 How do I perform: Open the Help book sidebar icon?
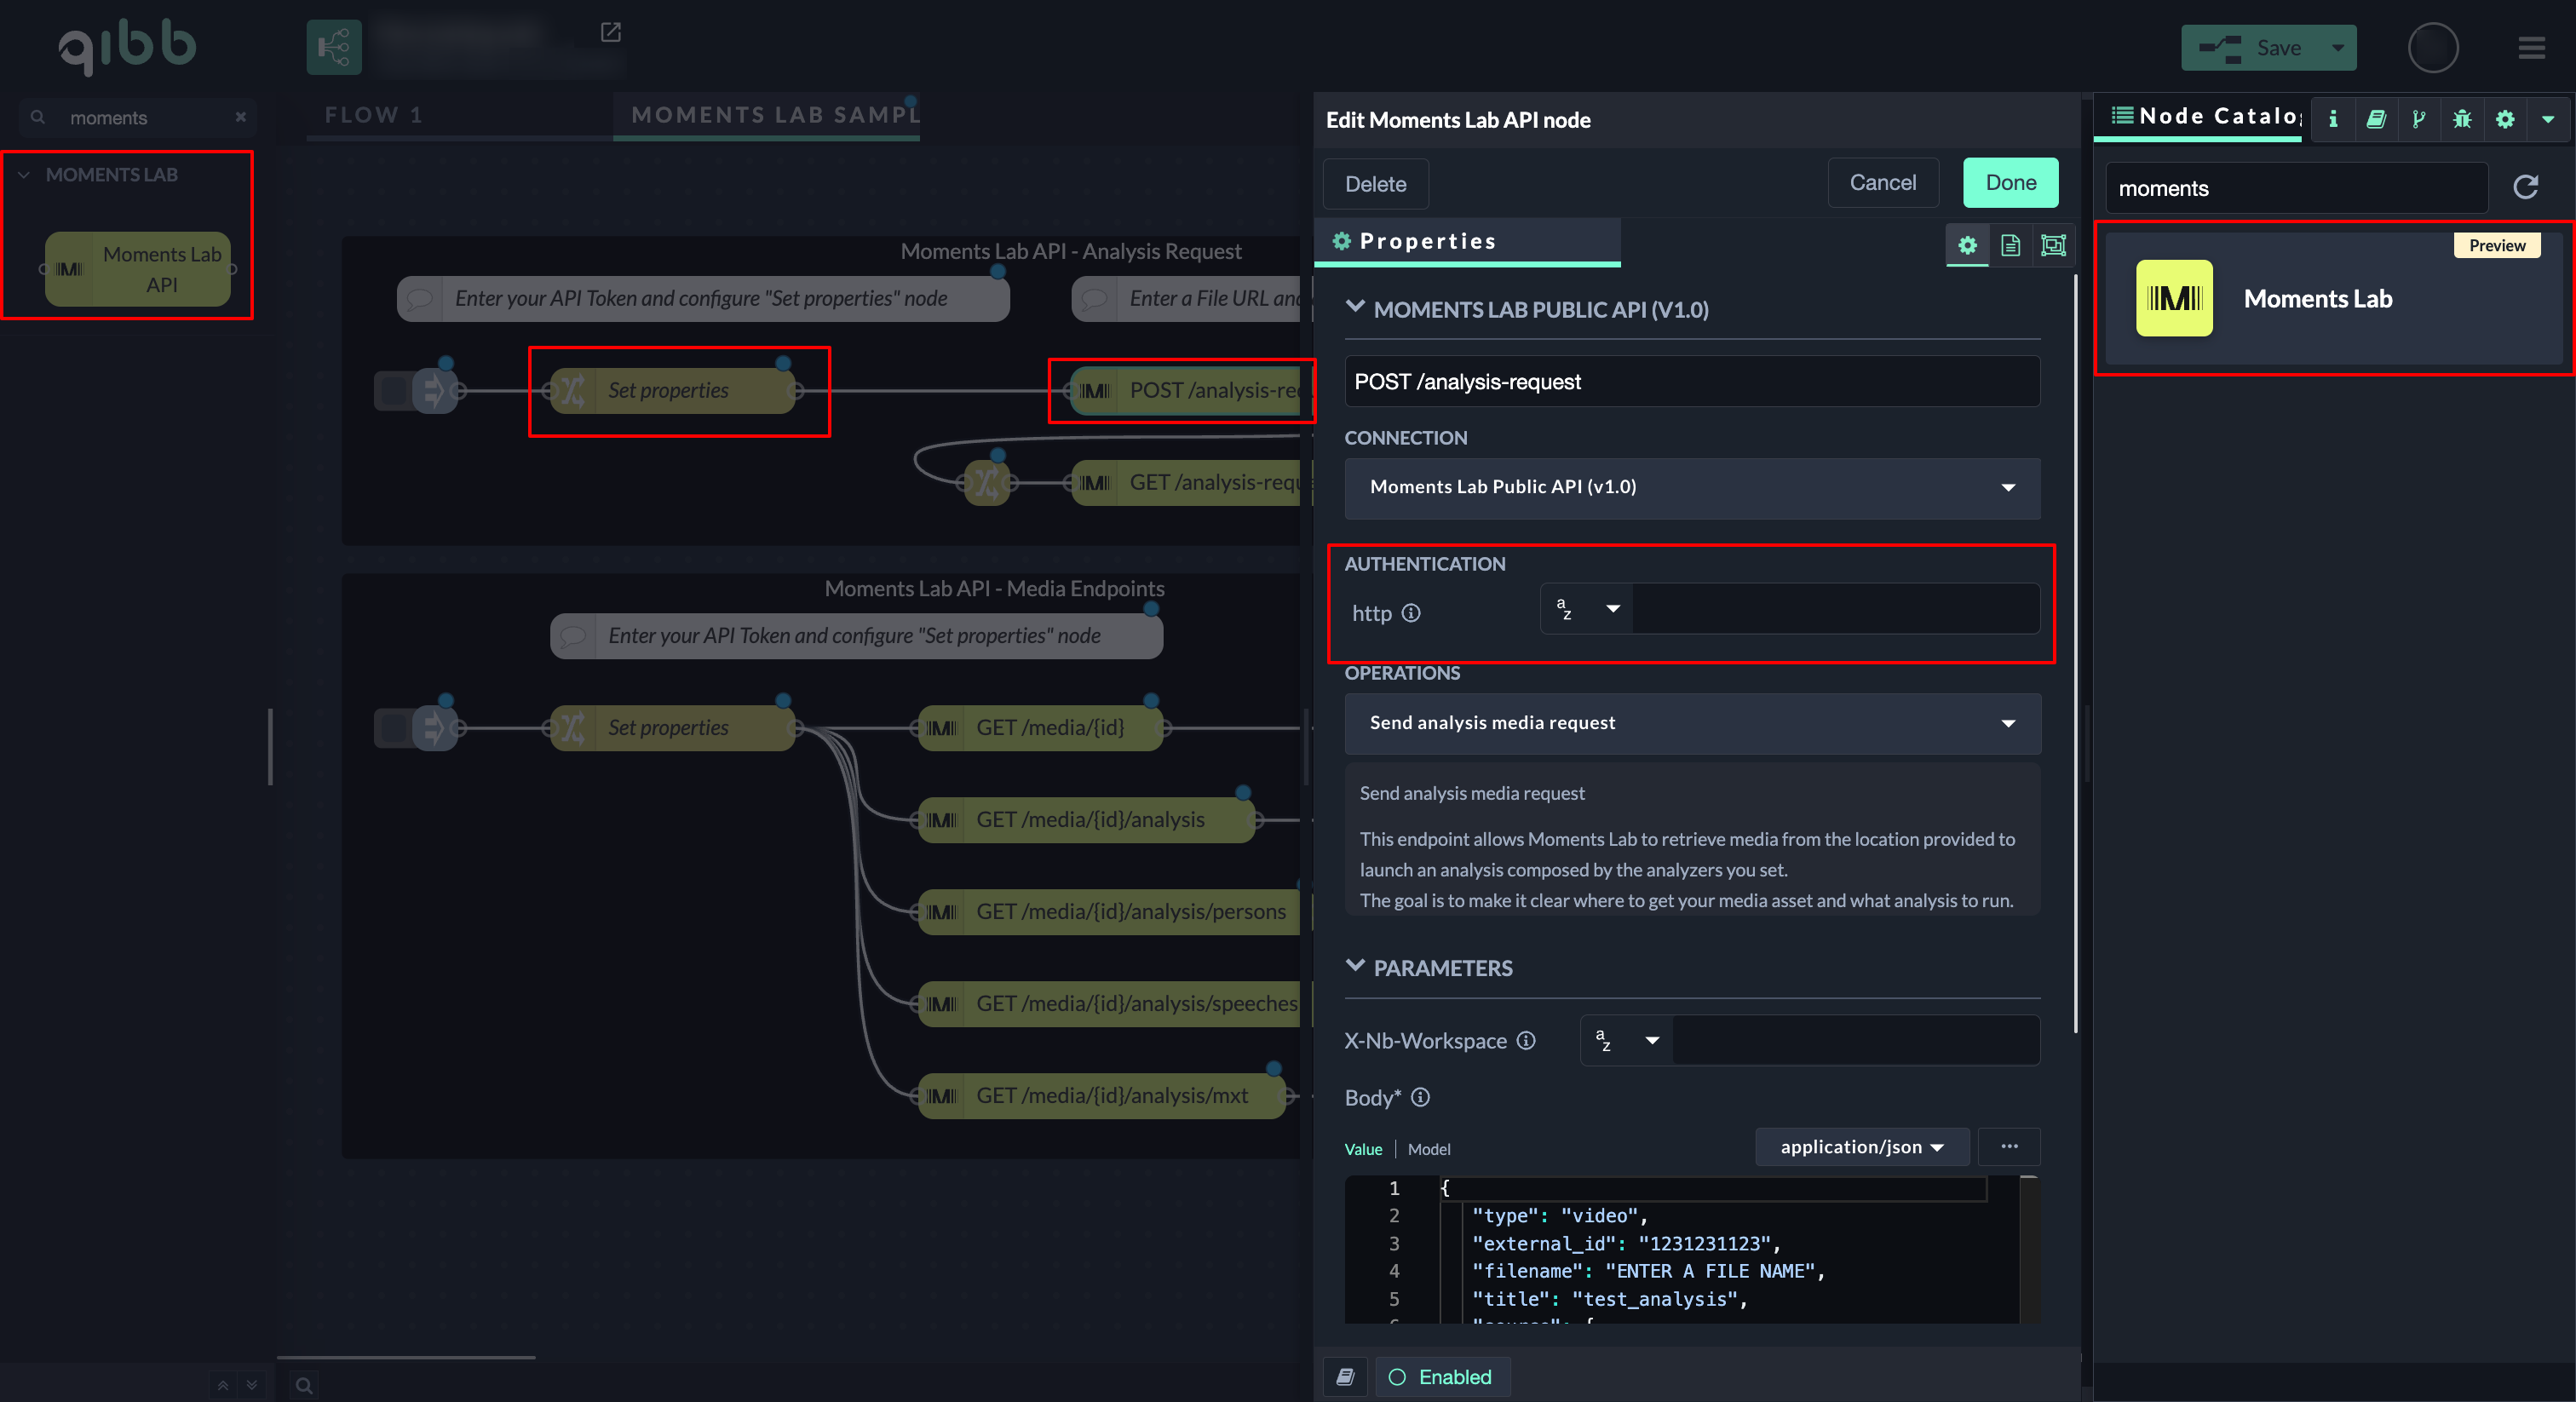[2375, 119]
